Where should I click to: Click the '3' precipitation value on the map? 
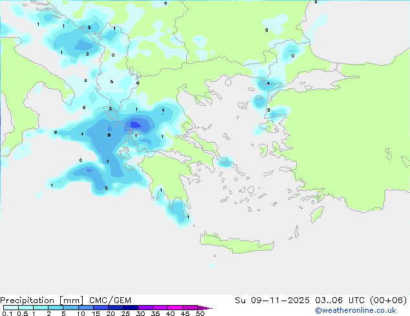(89, 27)
